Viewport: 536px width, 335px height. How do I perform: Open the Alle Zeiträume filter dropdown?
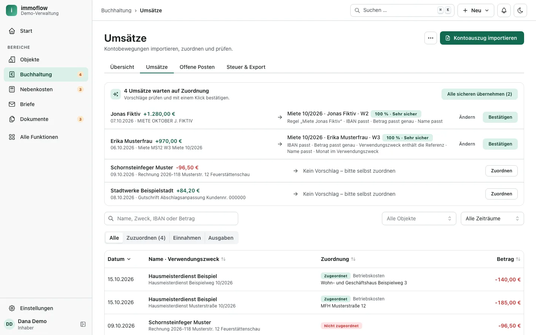tap(492, 218)
